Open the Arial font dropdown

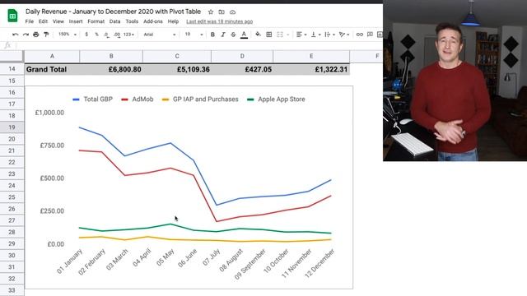159,35
